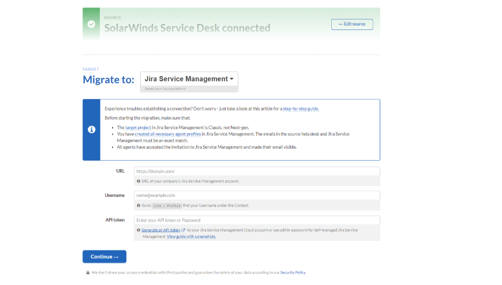The height and width of the screenshot is (285, 502).
Task: Click the green checkmark source connected icon
Action: click(x=91, y=24)
